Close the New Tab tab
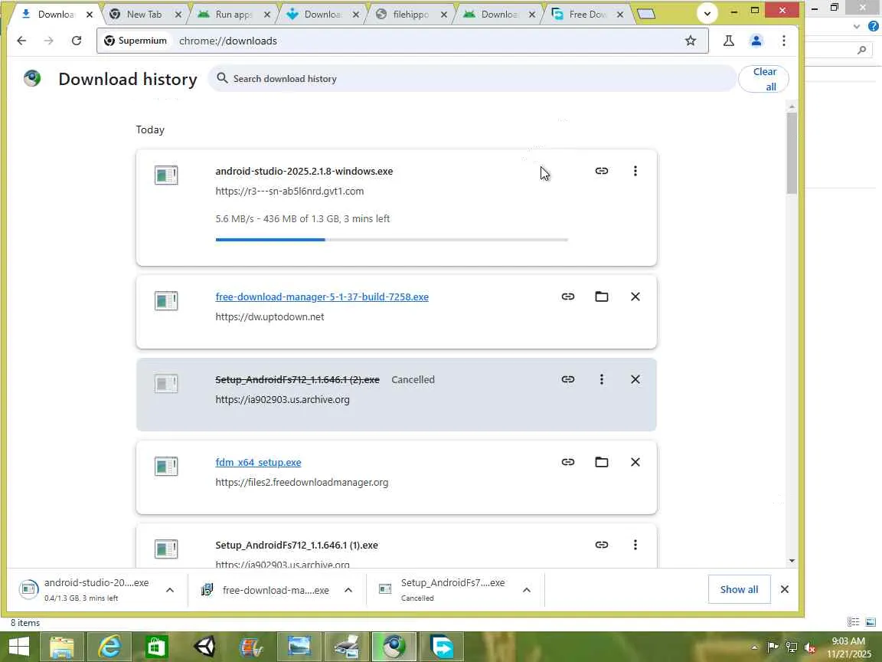 click(178, 15)
